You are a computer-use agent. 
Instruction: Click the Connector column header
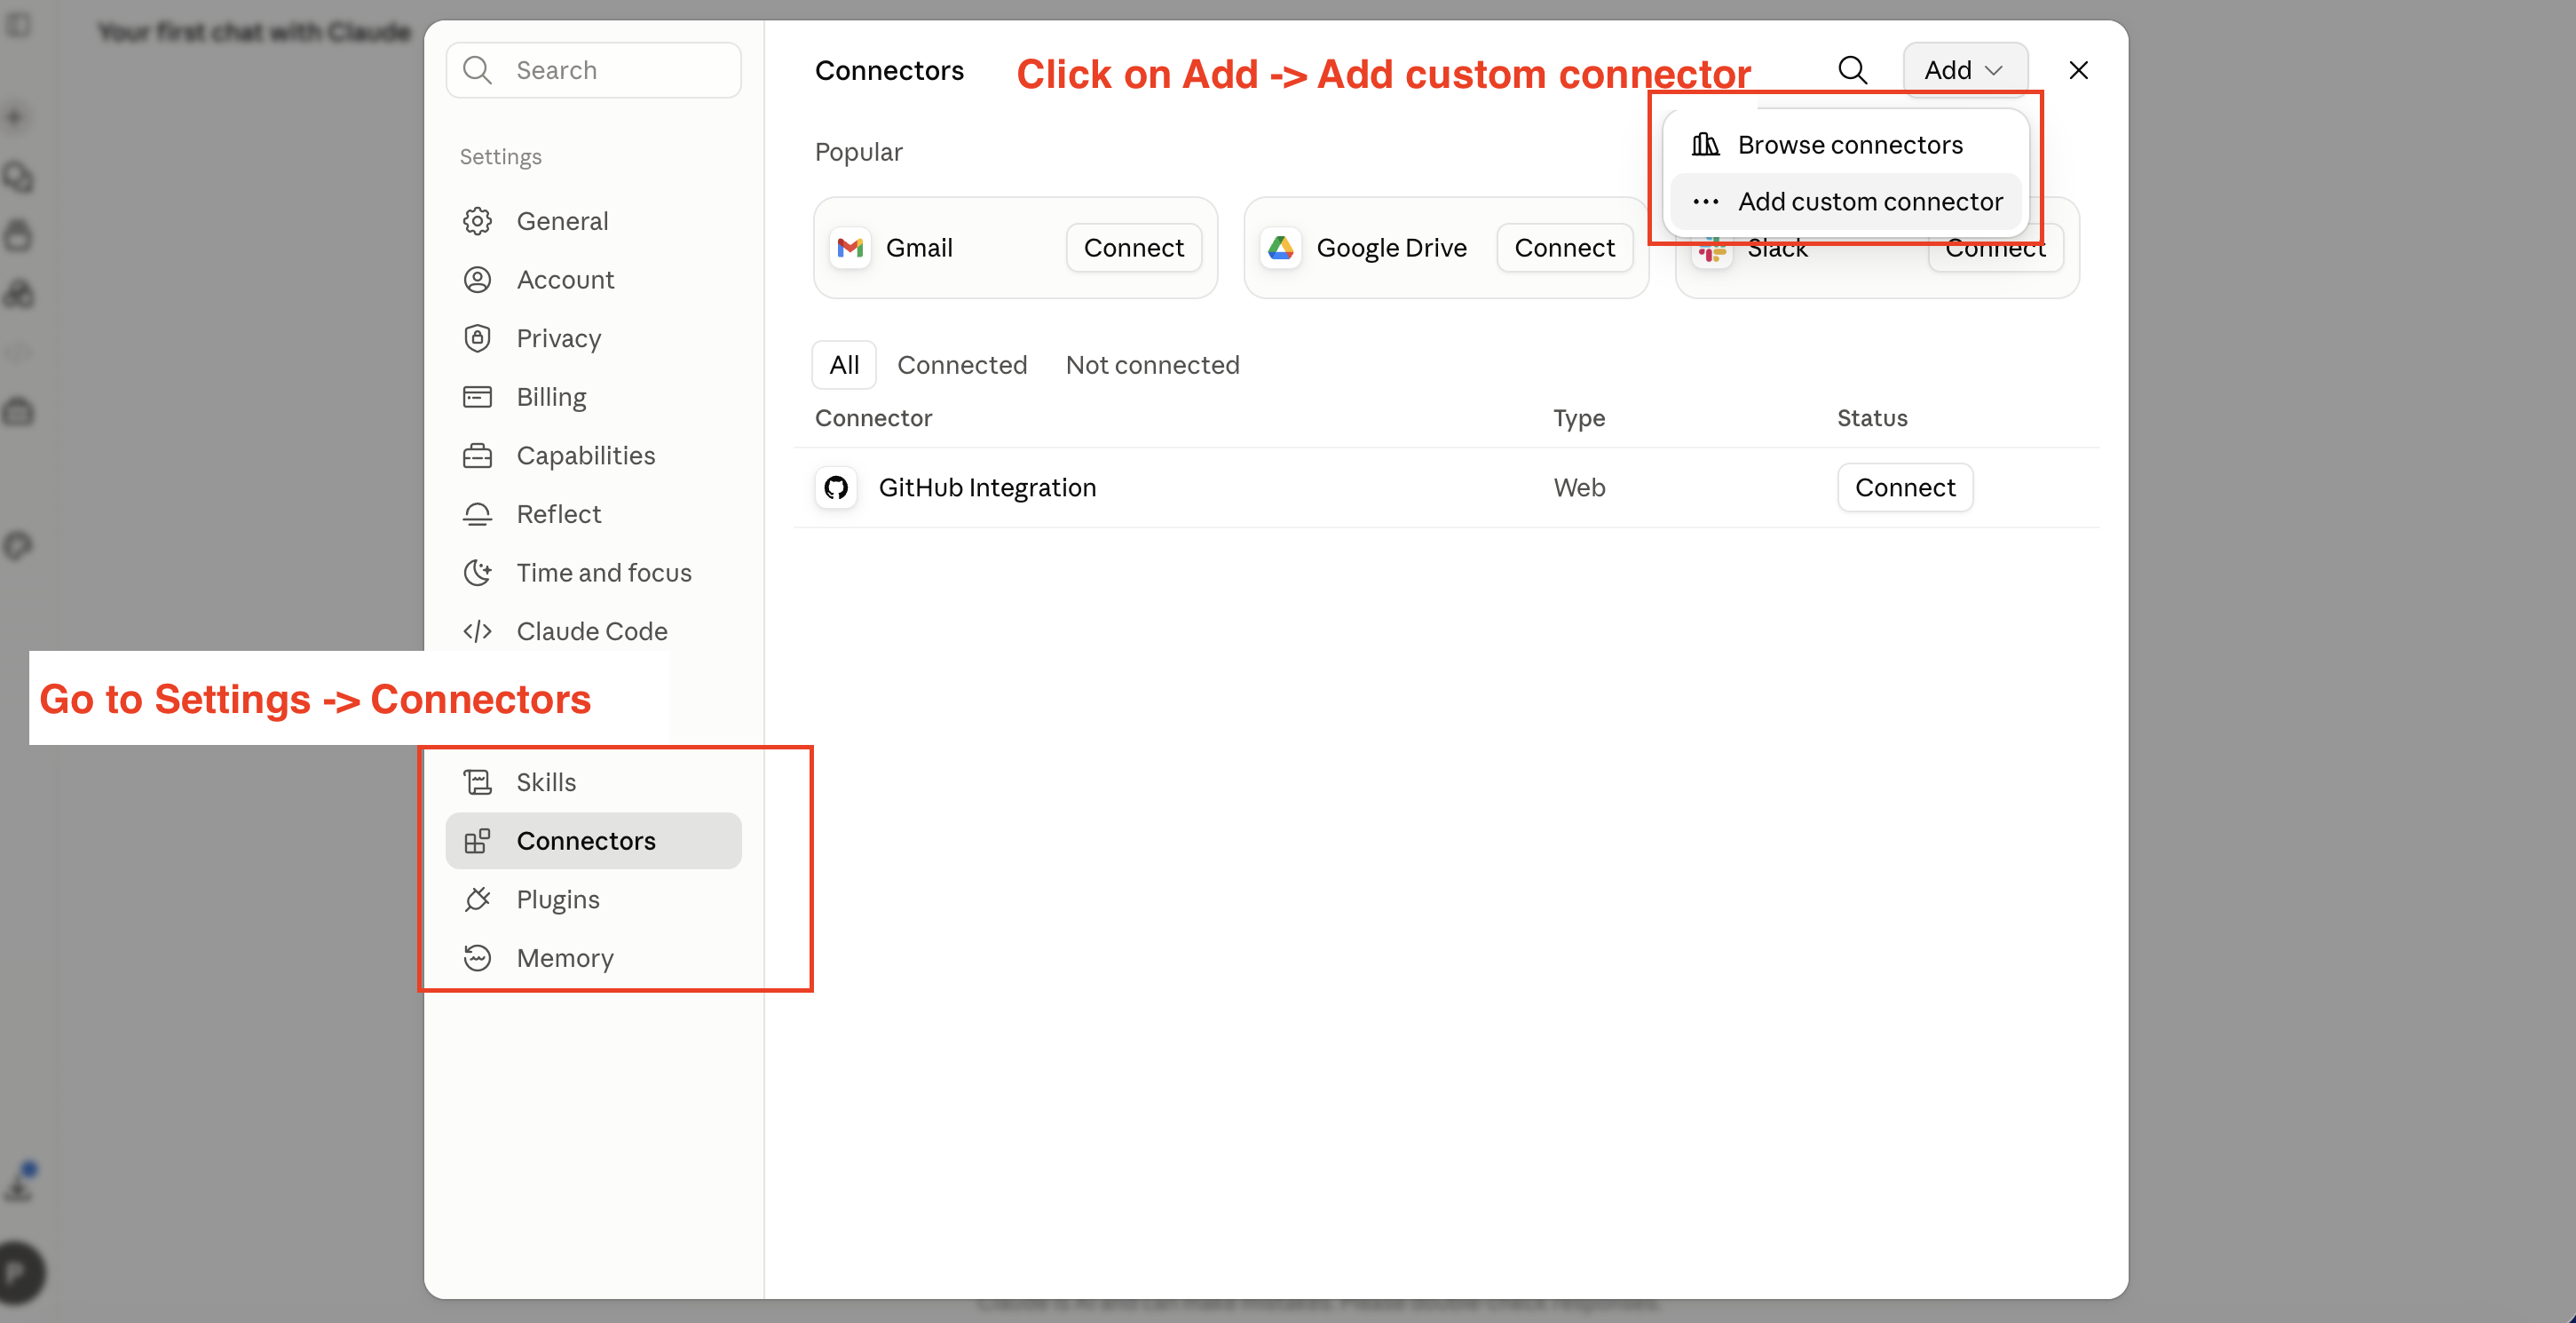click(x=873, y=418)
